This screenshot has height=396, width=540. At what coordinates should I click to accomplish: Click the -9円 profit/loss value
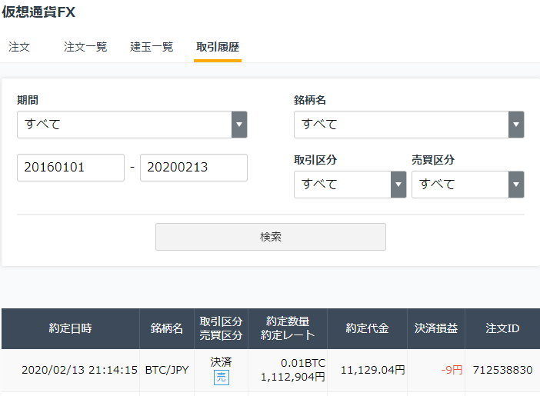coord(452,370)
